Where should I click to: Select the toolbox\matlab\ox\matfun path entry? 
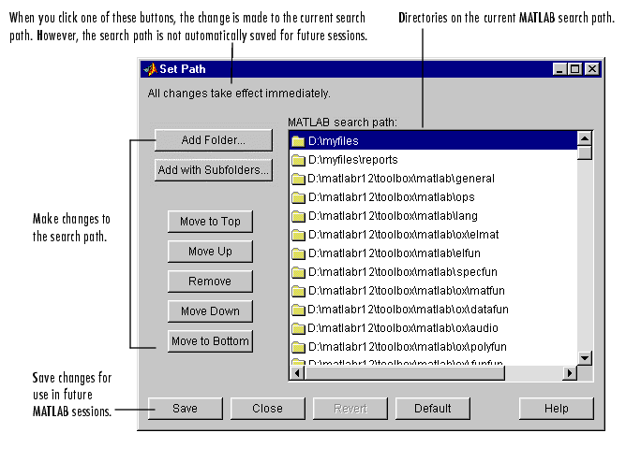433,291
